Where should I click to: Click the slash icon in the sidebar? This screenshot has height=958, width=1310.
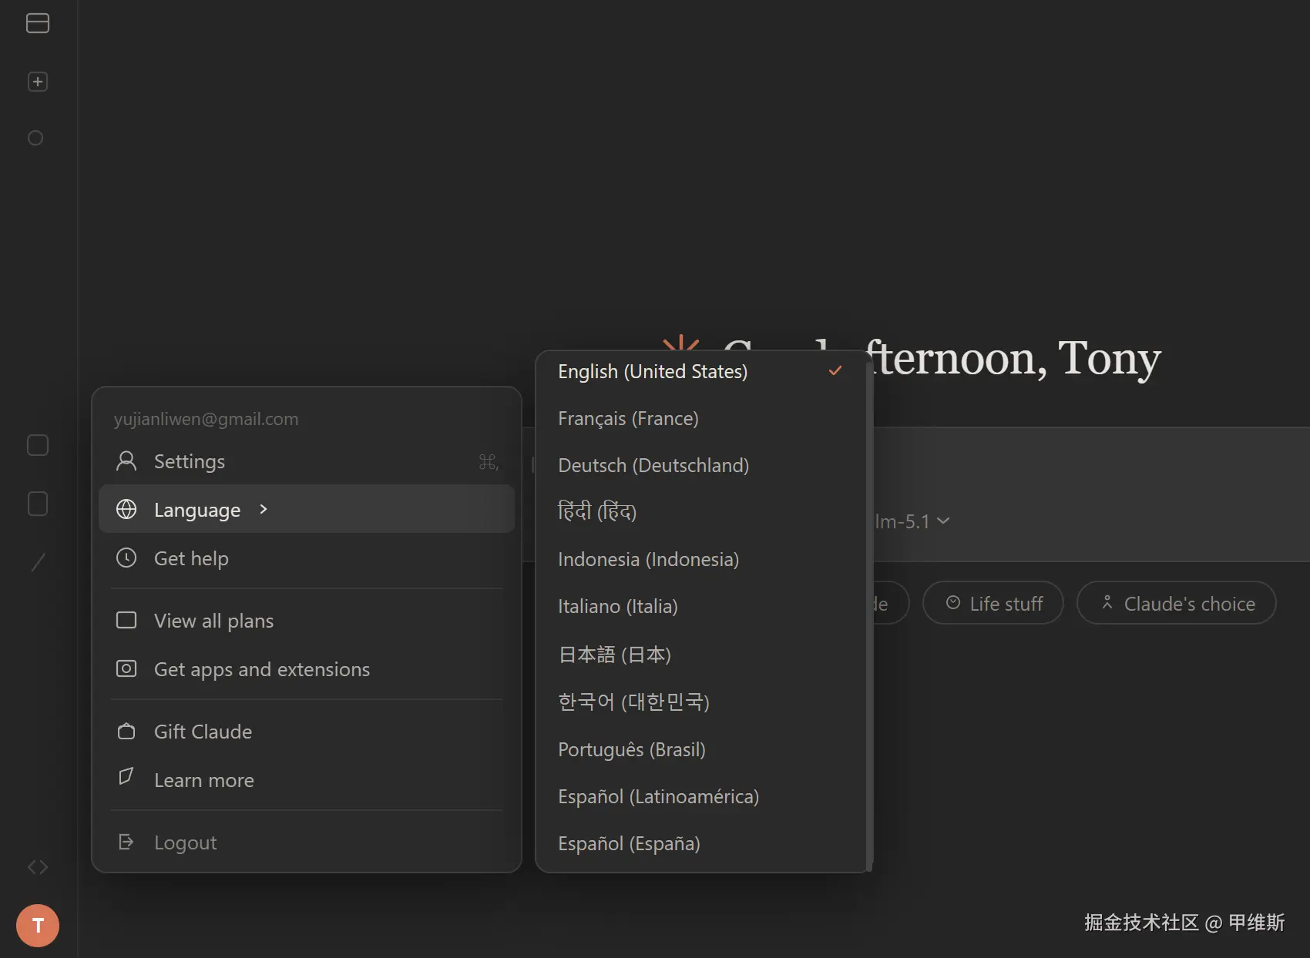pos(38,562)
